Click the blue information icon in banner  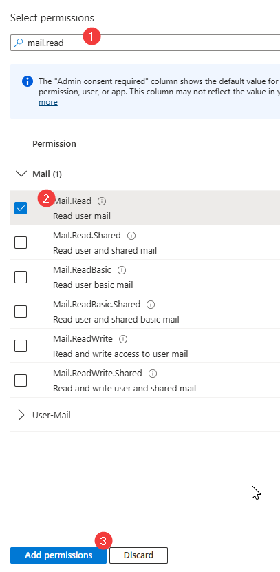click(x=28, y=81)
